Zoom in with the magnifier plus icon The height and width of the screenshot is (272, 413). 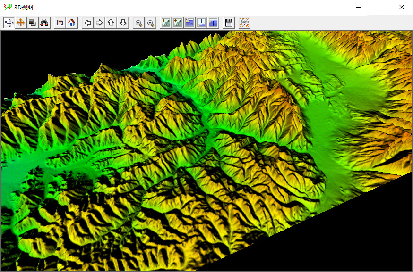139,23
